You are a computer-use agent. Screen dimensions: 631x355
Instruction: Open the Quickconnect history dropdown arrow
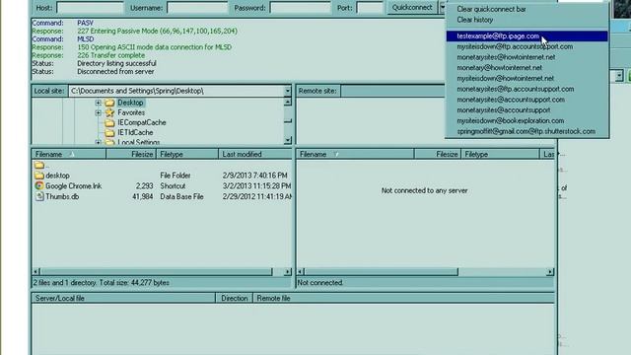pyautogui.click(x=443, y=8)
